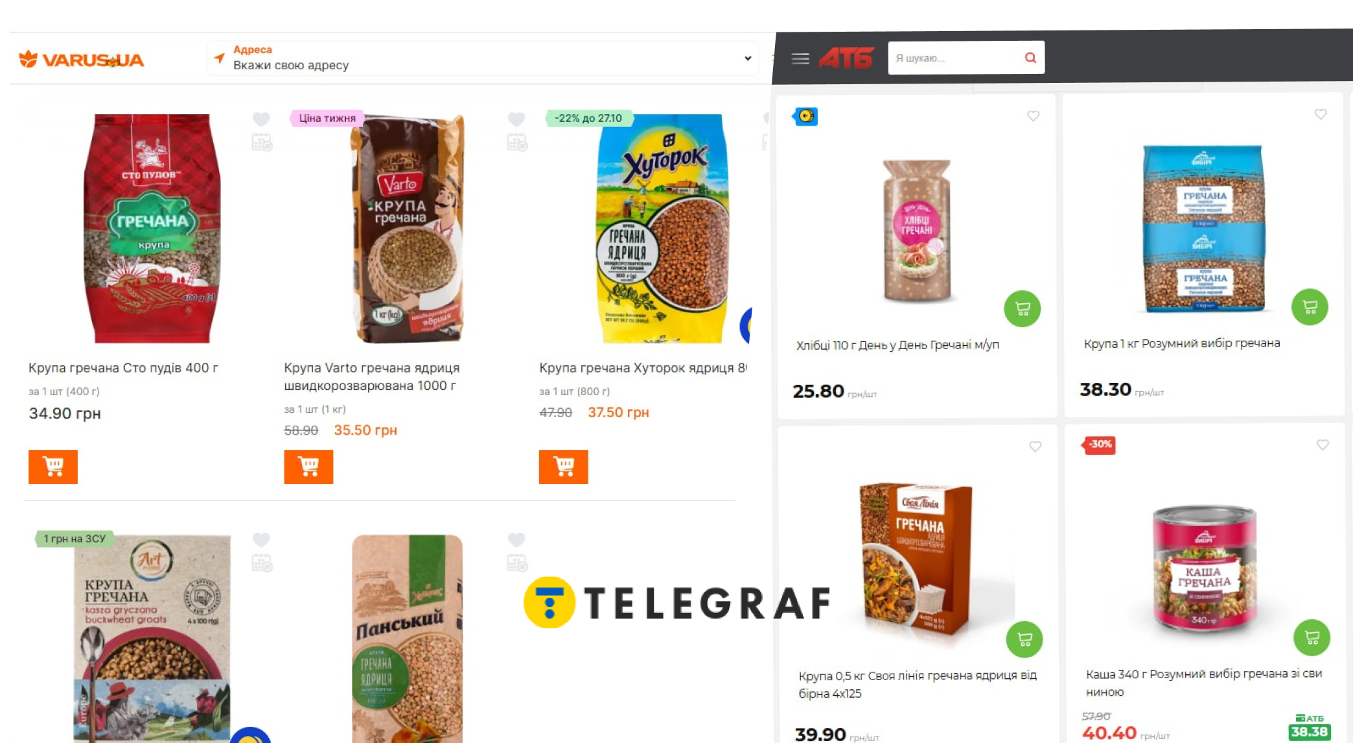Focus the Я шукаю search field
The image size is (1353, 743).
tap(953, 58)
